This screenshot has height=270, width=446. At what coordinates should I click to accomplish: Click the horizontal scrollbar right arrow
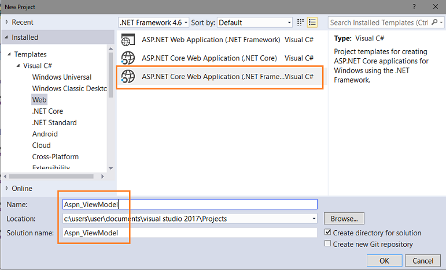103,177
